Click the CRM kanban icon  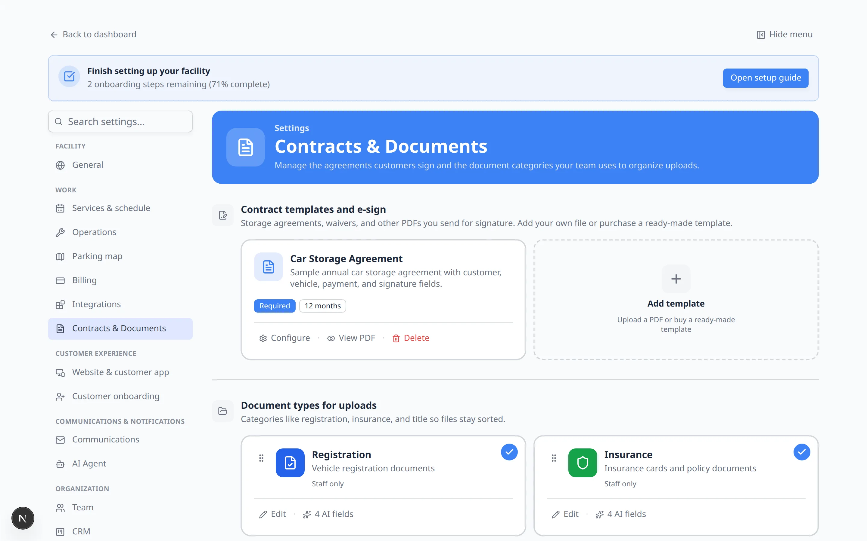(60, 532)
